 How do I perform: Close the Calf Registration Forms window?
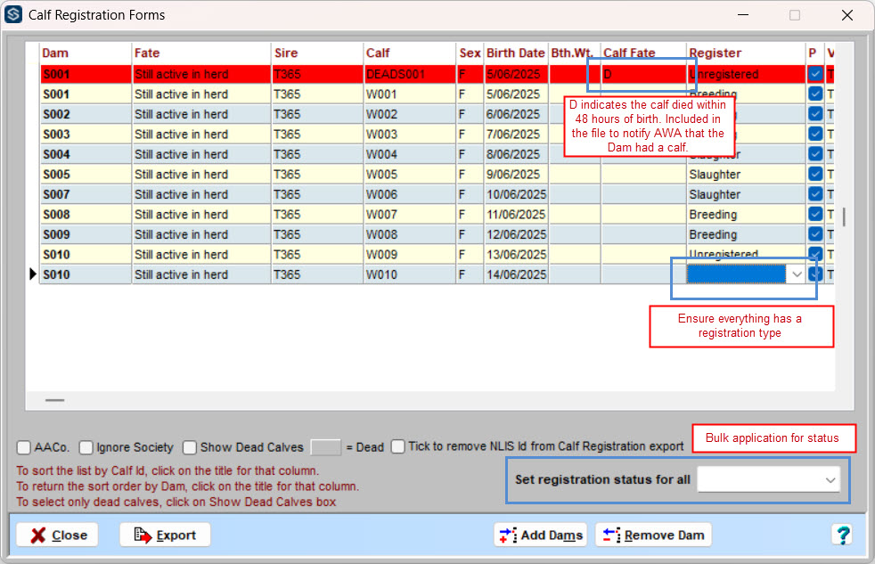[x=846, y=15]
